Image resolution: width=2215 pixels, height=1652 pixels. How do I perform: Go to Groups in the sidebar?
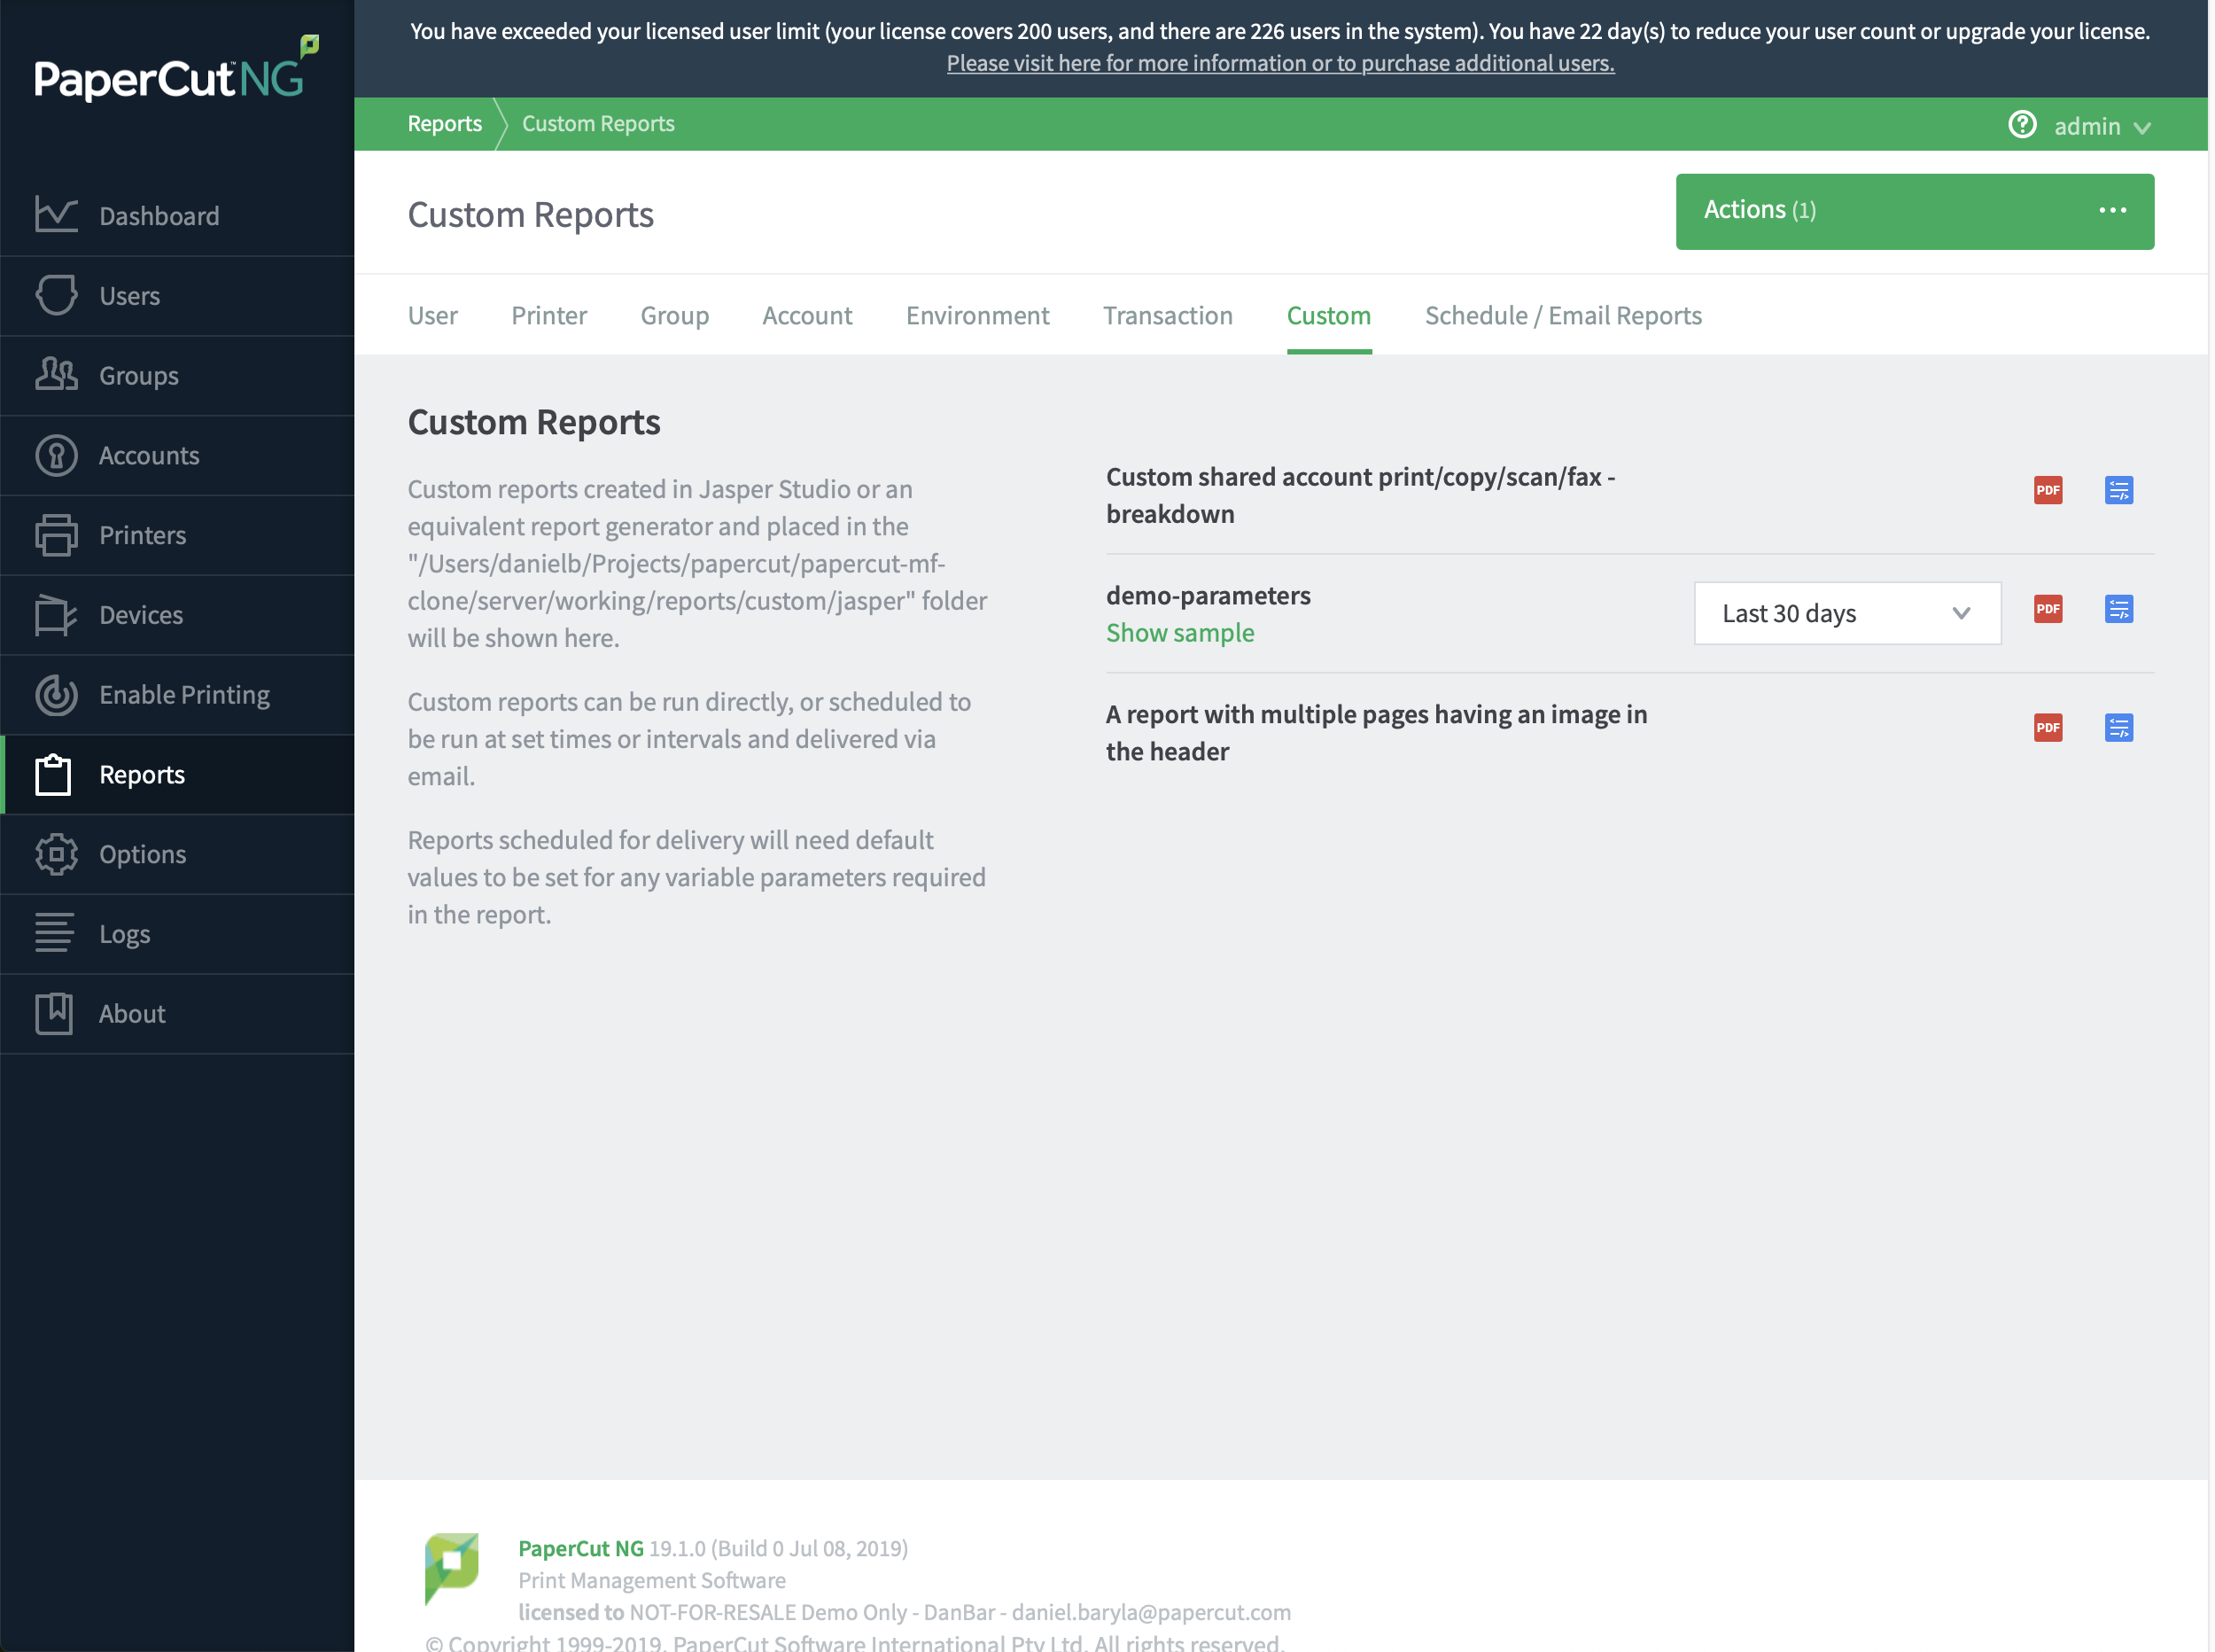click(x=177, y=375)
